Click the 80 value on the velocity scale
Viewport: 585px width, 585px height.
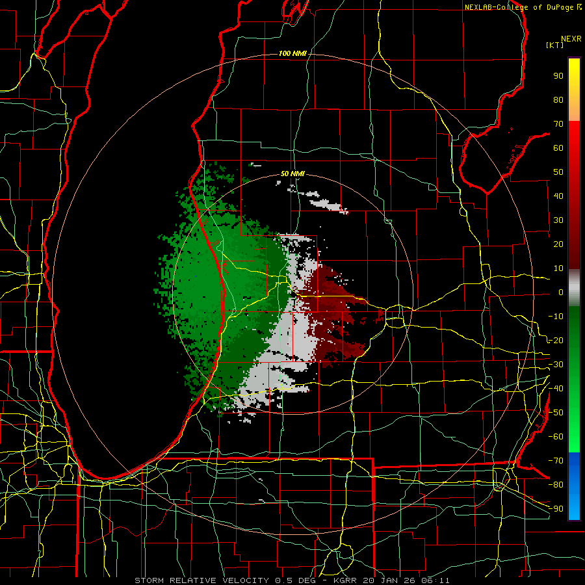(558, 99)
